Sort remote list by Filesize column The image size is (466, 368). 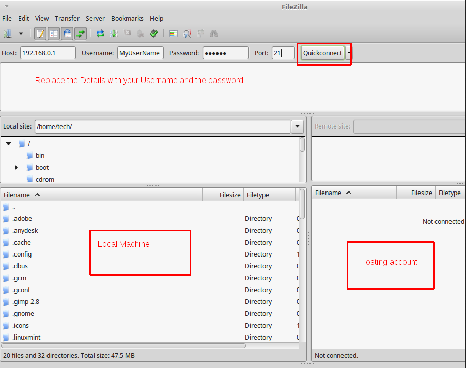click(416, 193)
